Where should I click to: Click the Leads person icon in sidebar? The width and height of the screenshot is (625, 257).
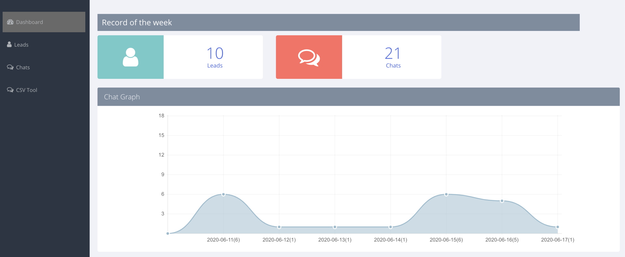click(x=9, y=45)
